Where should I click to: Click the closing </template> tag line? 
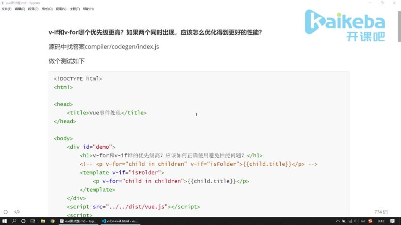coord(98,190)
